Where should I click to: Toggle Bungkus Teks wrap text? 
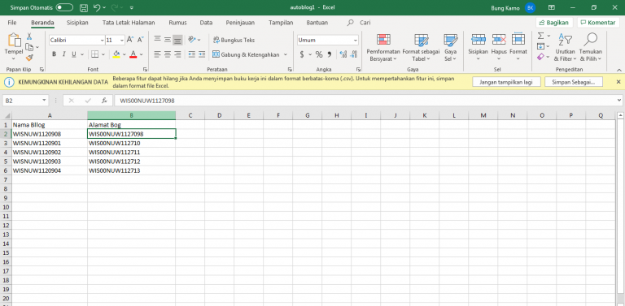pyautogui.click(x=234, y=40)
